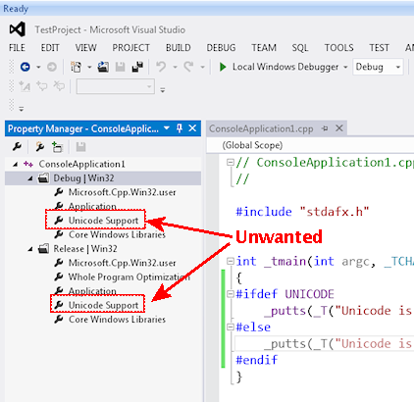Close the Property Manager panel

point(192,128)
